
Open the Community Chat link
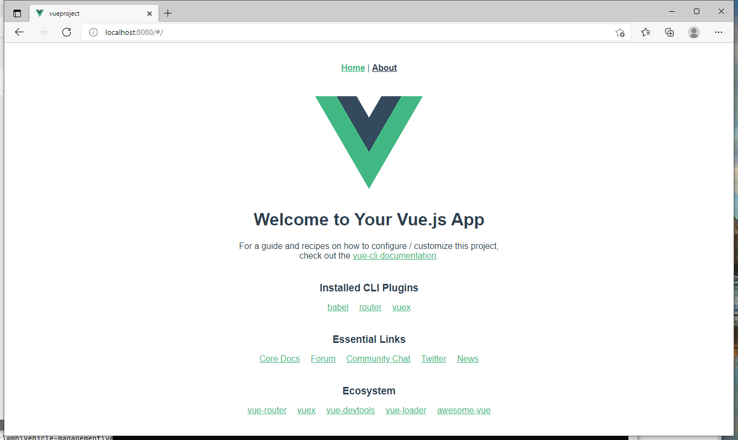378,359
